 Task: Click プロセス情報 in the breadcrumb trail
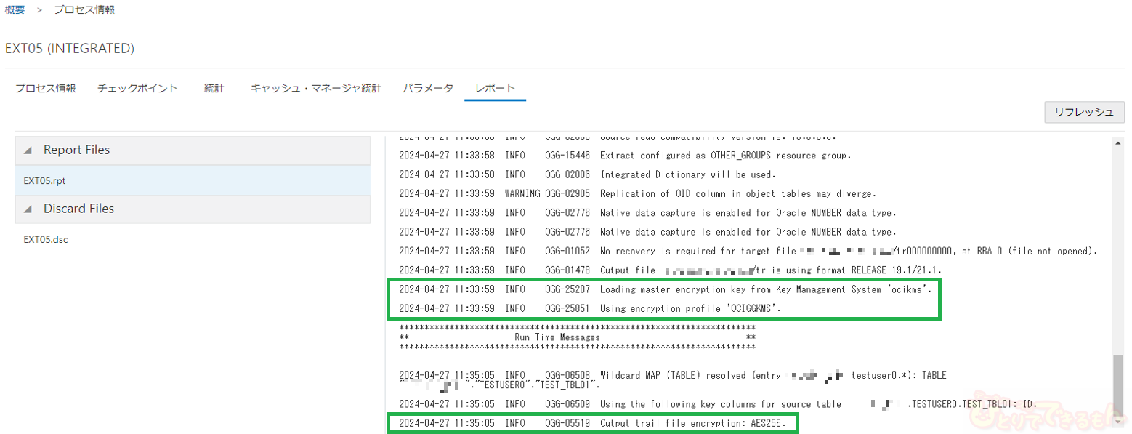click(x=84, y=9)
